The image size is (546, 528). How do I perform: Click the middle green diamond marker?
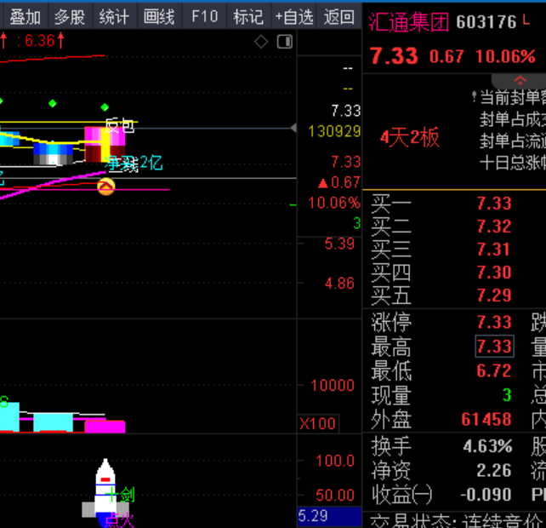coord(52,103)
